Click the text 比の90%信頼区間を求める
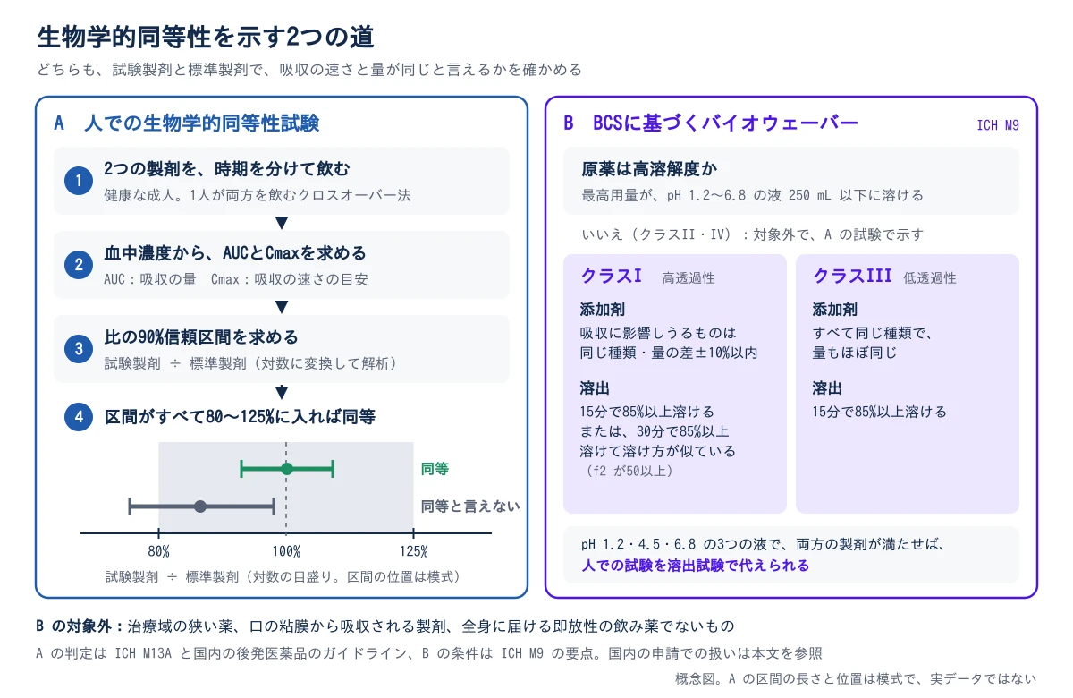 pos(201,337)
